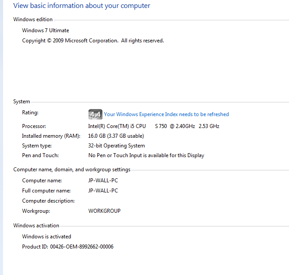The image size is (289, 275).
Task: Click the 'Pen and Touch:' label
Action: 40,155
